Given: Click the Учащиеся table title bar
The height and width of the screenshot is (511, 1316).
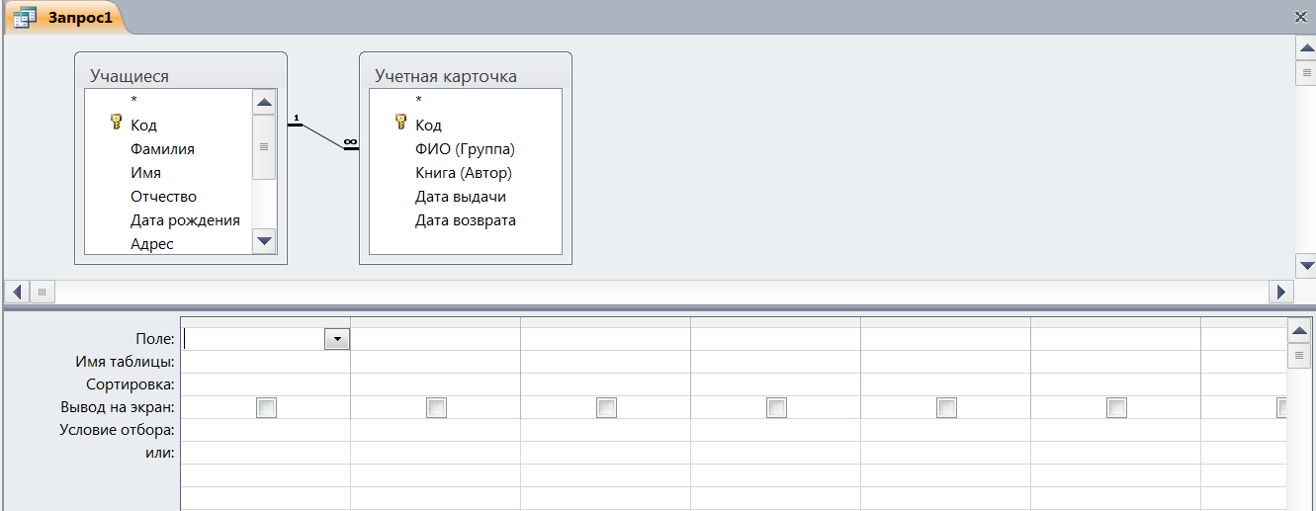Looking at the screenshot, I should click(x=181, y=75).
